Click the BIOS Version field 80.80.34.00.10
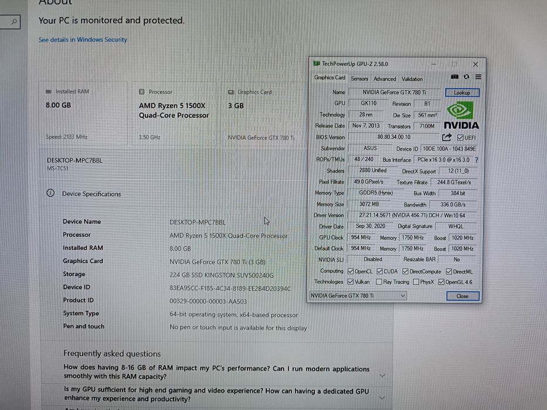The width and height of the screenshot is (547, 410). (394, 137)
